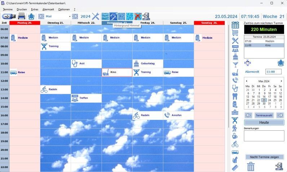The width and height of the screenshot is (287, 172).
Task: Select the tooth dentist icon in sidebar
Action: point(235,96)
